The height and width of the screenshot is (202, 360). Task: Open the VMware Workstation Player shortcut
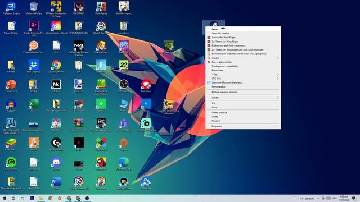56,9
